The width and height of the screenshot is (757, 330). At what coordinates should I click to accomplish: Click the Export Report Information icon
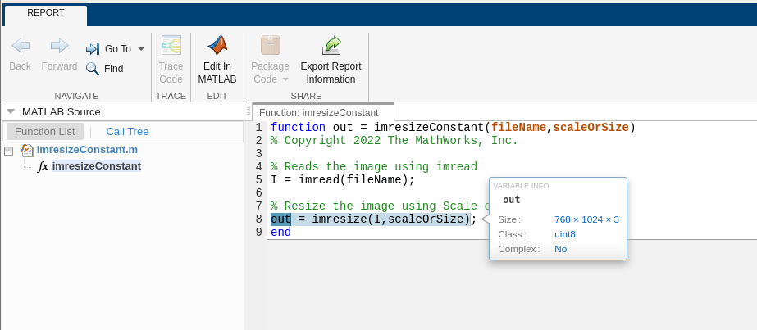click(x=331, y=46)
